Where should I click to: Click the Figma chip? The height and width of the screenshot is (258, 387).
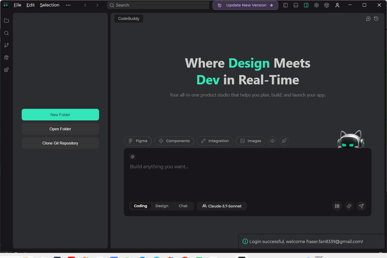pos(138,141)
